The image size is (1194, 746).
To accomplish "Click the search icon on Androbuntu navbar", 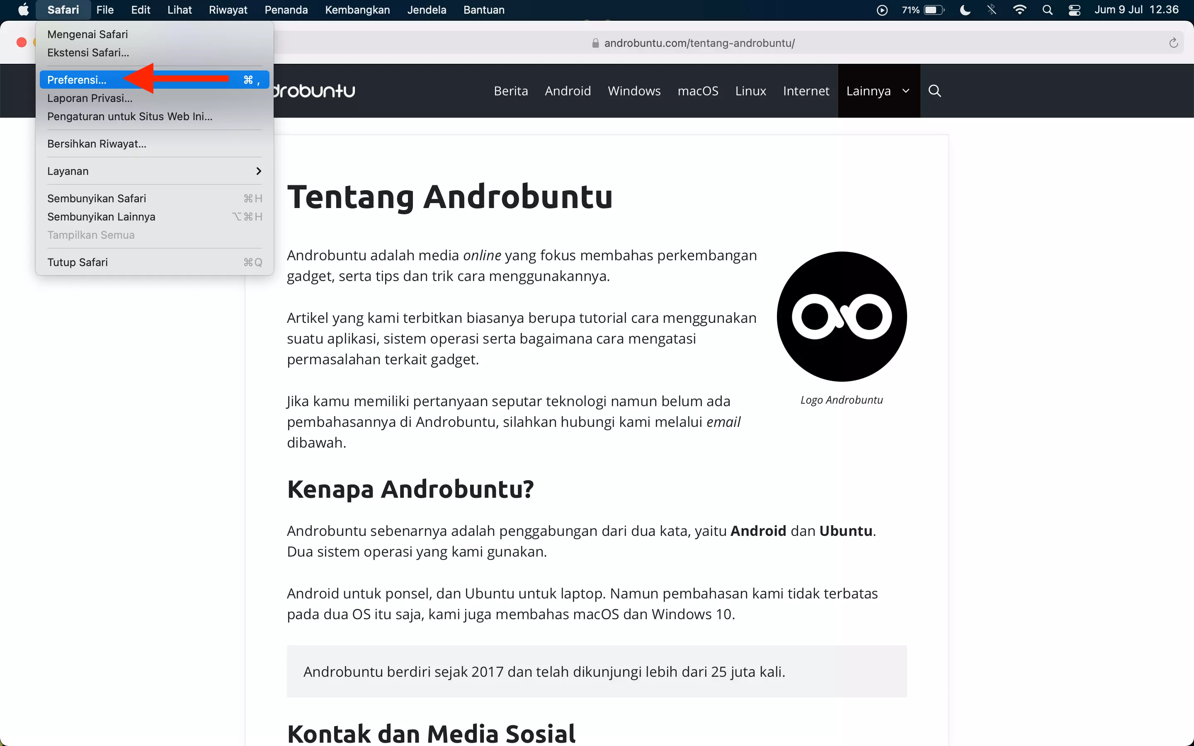I will [x=934, y=91].
